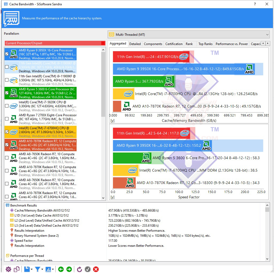Click the copy results icon

pos(17,269)
